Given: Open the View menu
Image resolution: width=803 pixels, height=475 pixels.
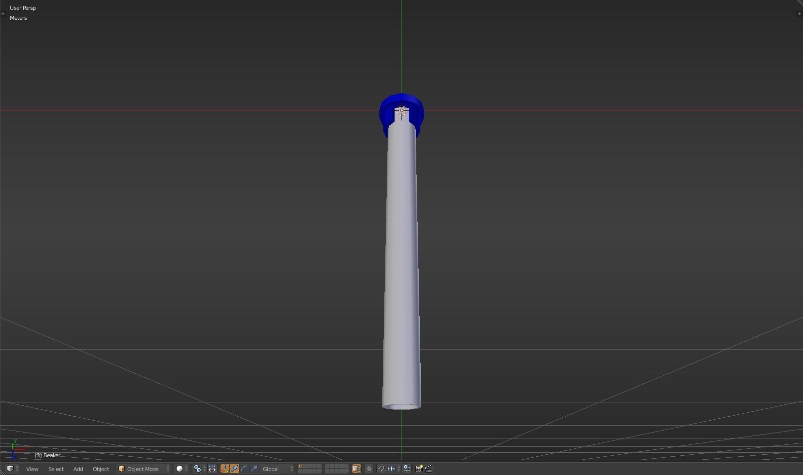Looking at the screenshot, I should tap(32, 469).
